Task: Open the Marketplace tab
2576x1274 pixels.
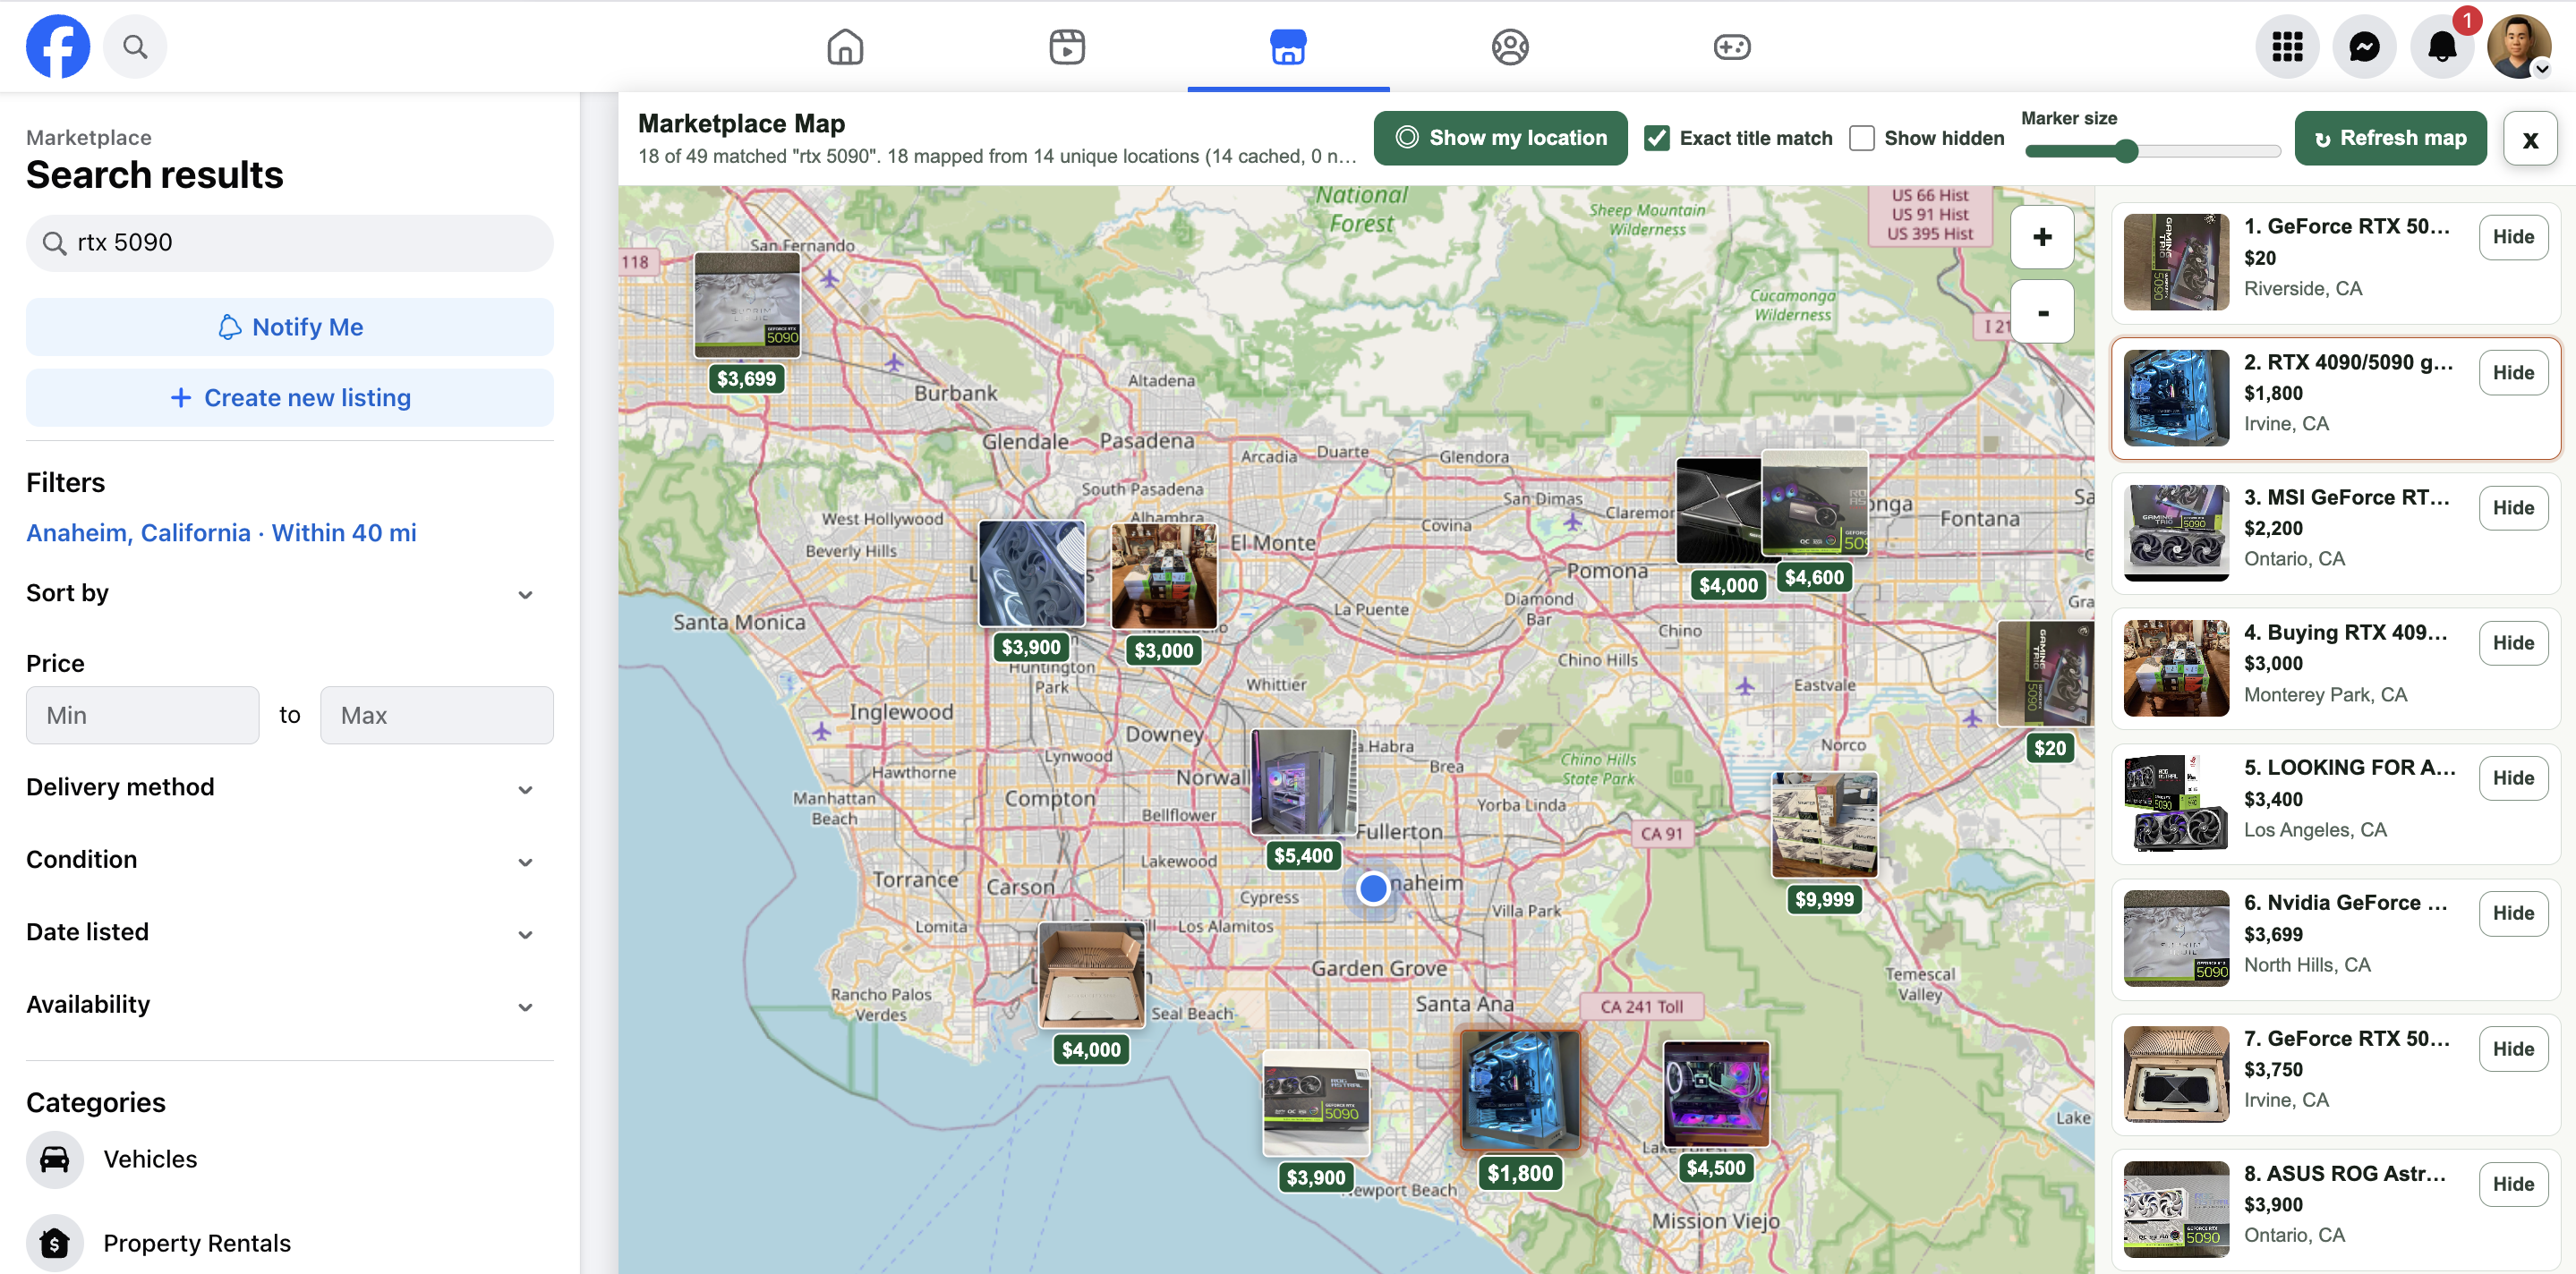Action: (1288, 47)
